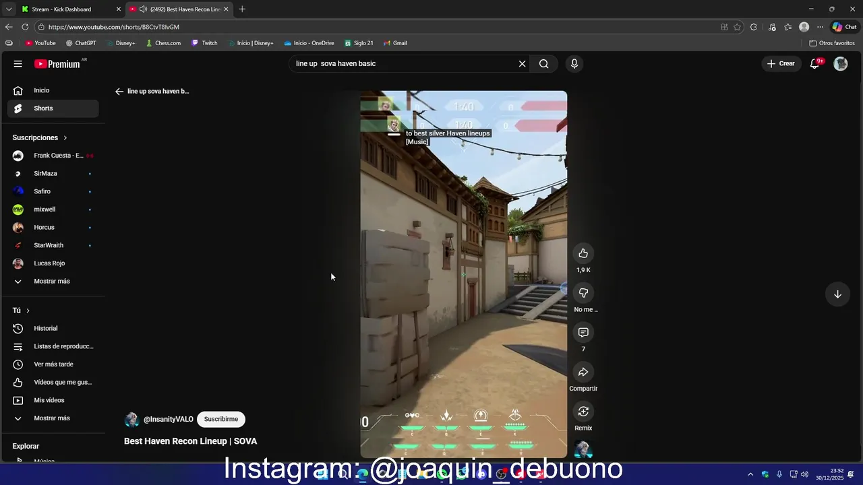Expand the Suscripciones section

tap(40, 137)
